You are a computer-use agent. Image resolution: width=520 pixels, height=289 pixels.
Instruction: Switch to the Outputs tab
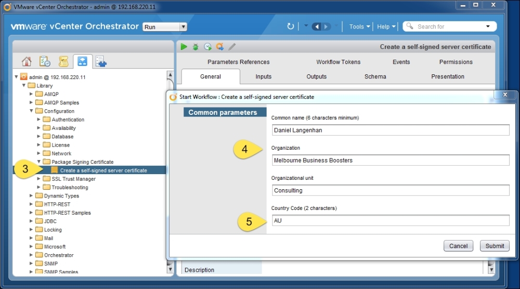pyautogui.click(x=316, y=76)
